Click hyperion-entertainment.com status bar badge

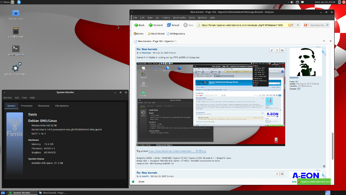[314, 182]
